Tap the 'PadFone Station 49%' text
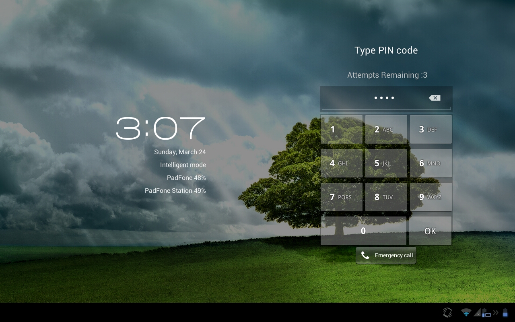The height and width of the screenshot is (322, 515). (x=175, y=191)
